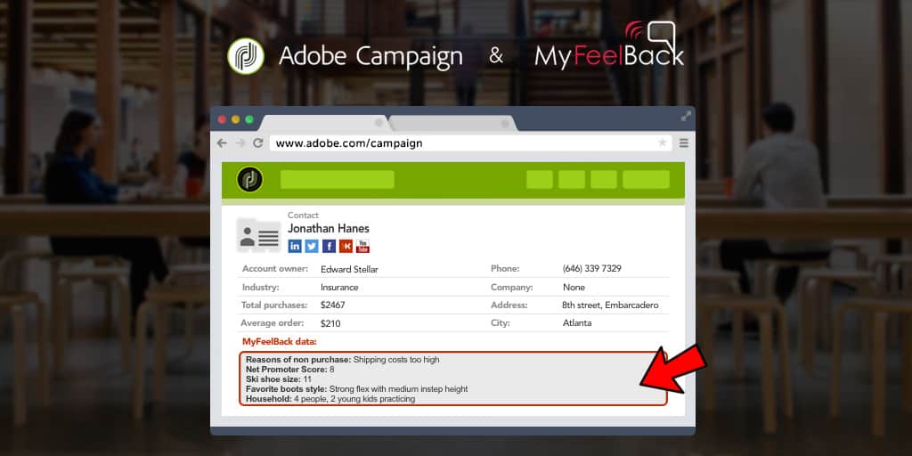Click the City value Atlanta
912x456 pixels.
pos(577,322)
